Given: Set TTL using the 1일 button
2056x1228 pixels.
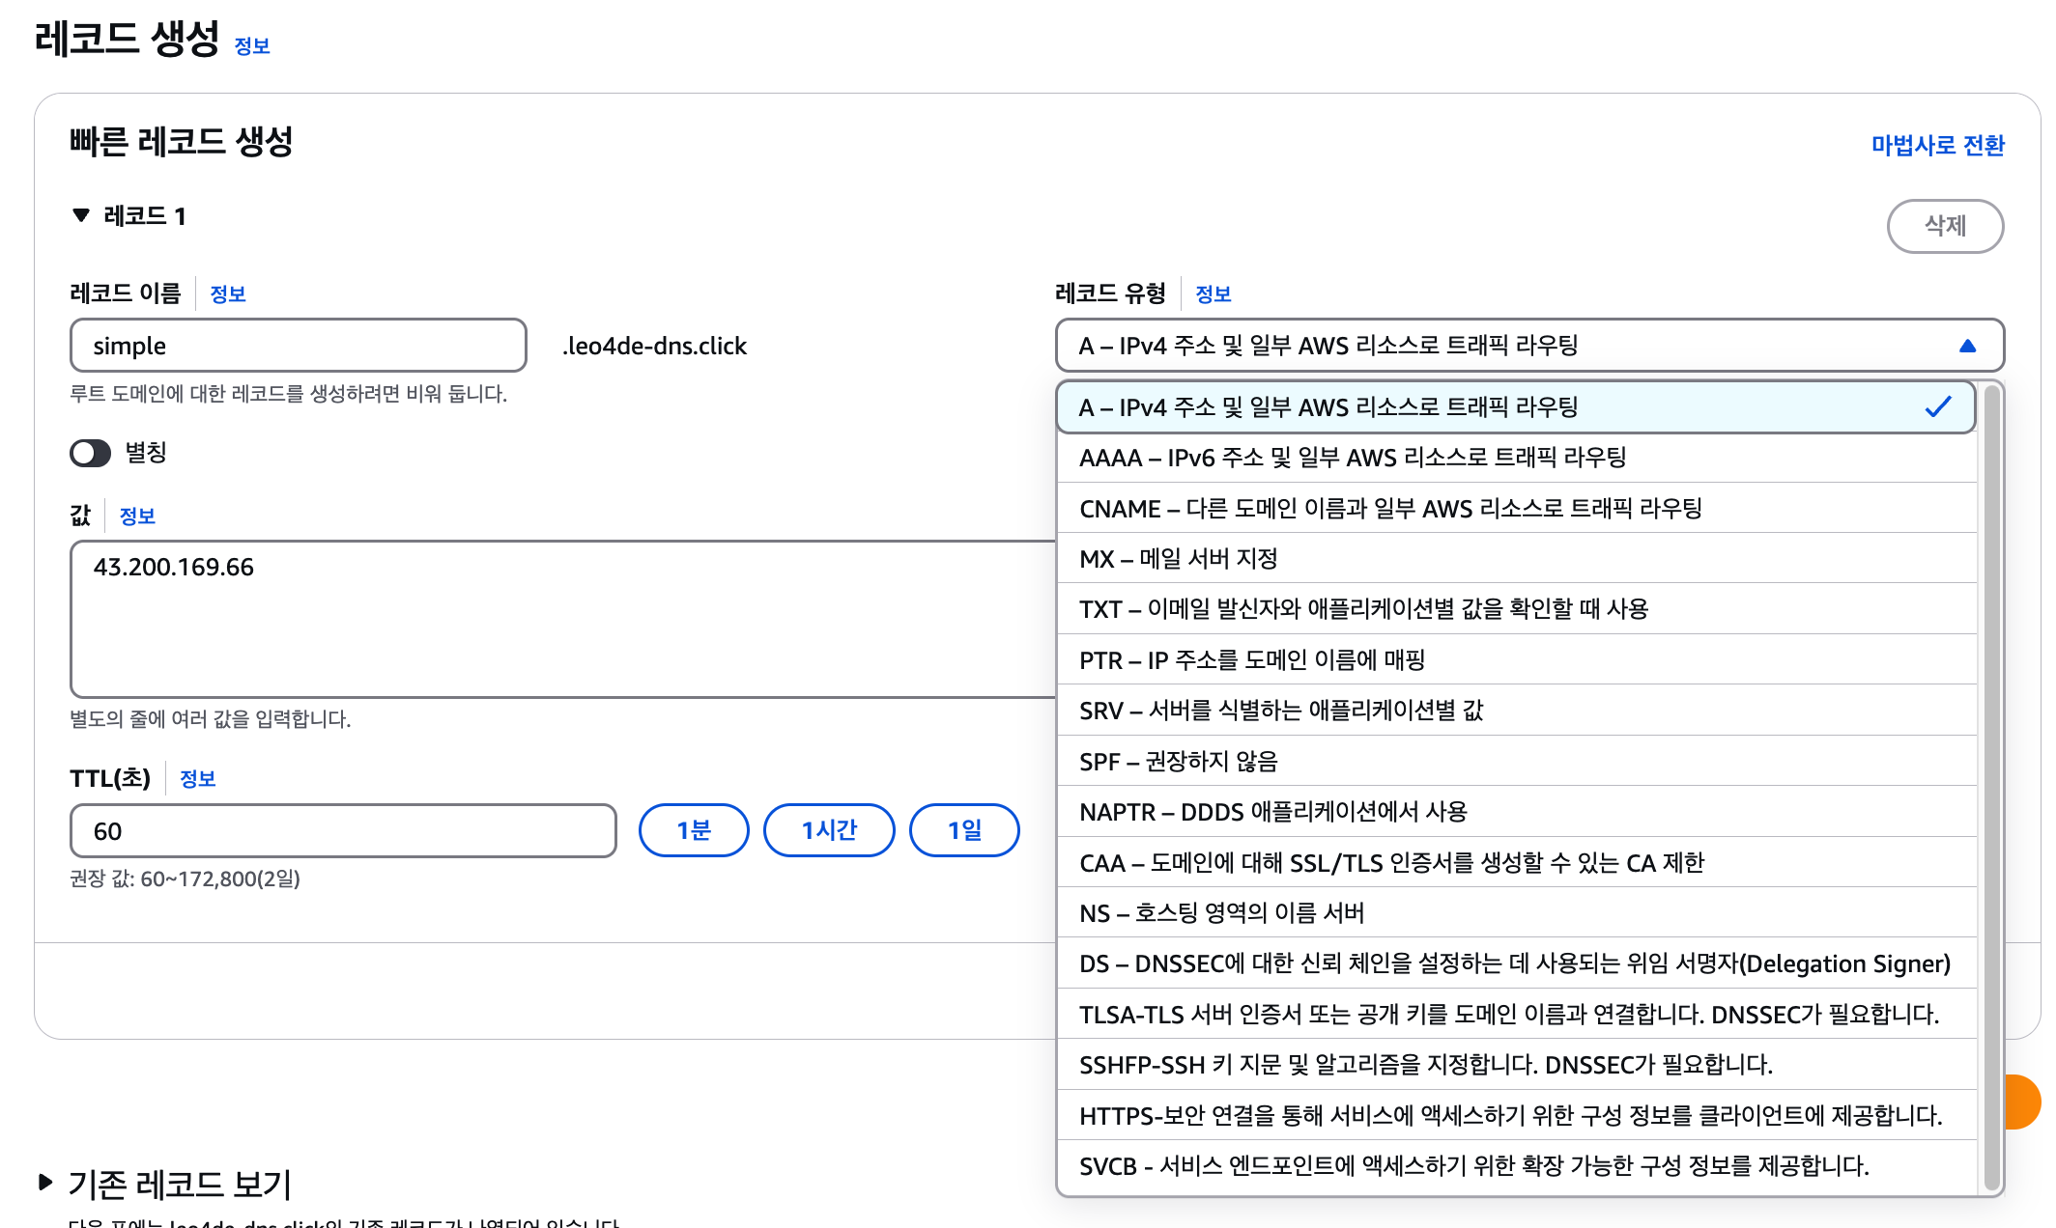Looking at the screenshot, I should click(963, 830).
